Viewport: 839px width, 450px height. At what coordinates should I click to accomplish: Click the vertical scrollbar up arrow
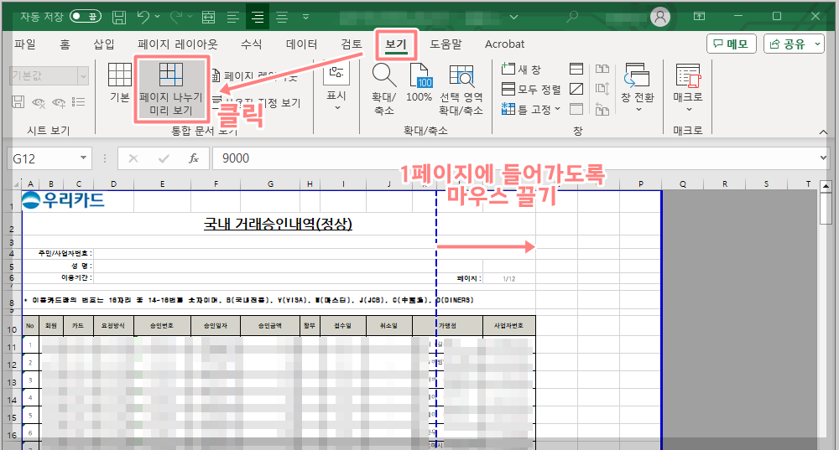tap(826, 187)
